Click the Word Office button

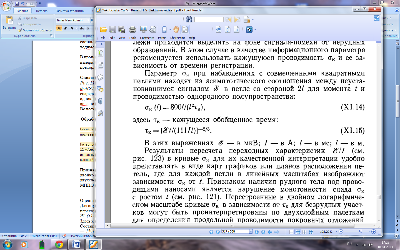[x=6, y=6]
